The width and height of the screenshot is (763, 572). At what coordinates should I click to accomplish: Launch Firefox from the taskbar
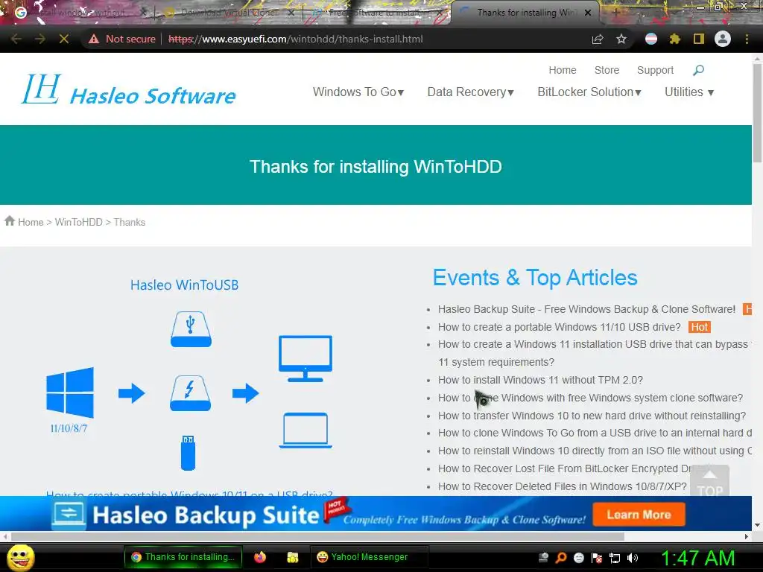tap(260, 557)
